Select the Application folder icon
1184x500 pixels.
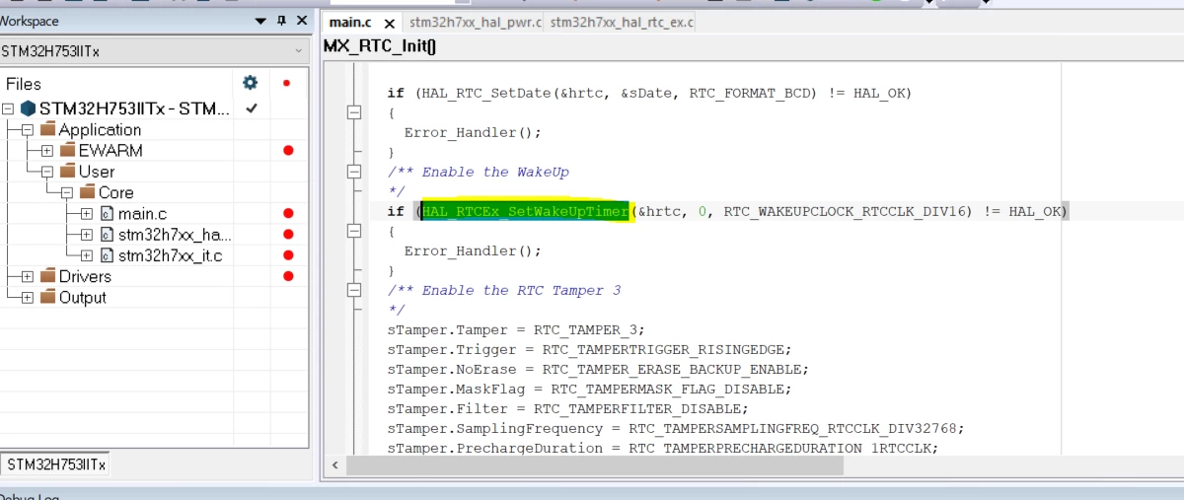pyautogui.click(x=46, y=129)
